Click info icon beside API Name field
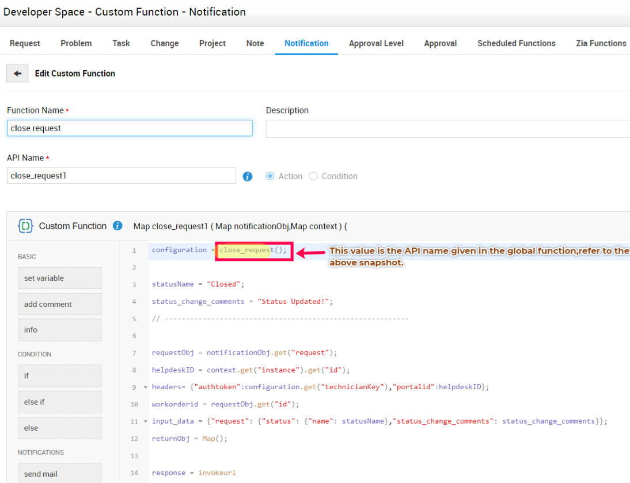Viewport: 630px width, 483px height. pyautogui.click(x=248, y=177)
